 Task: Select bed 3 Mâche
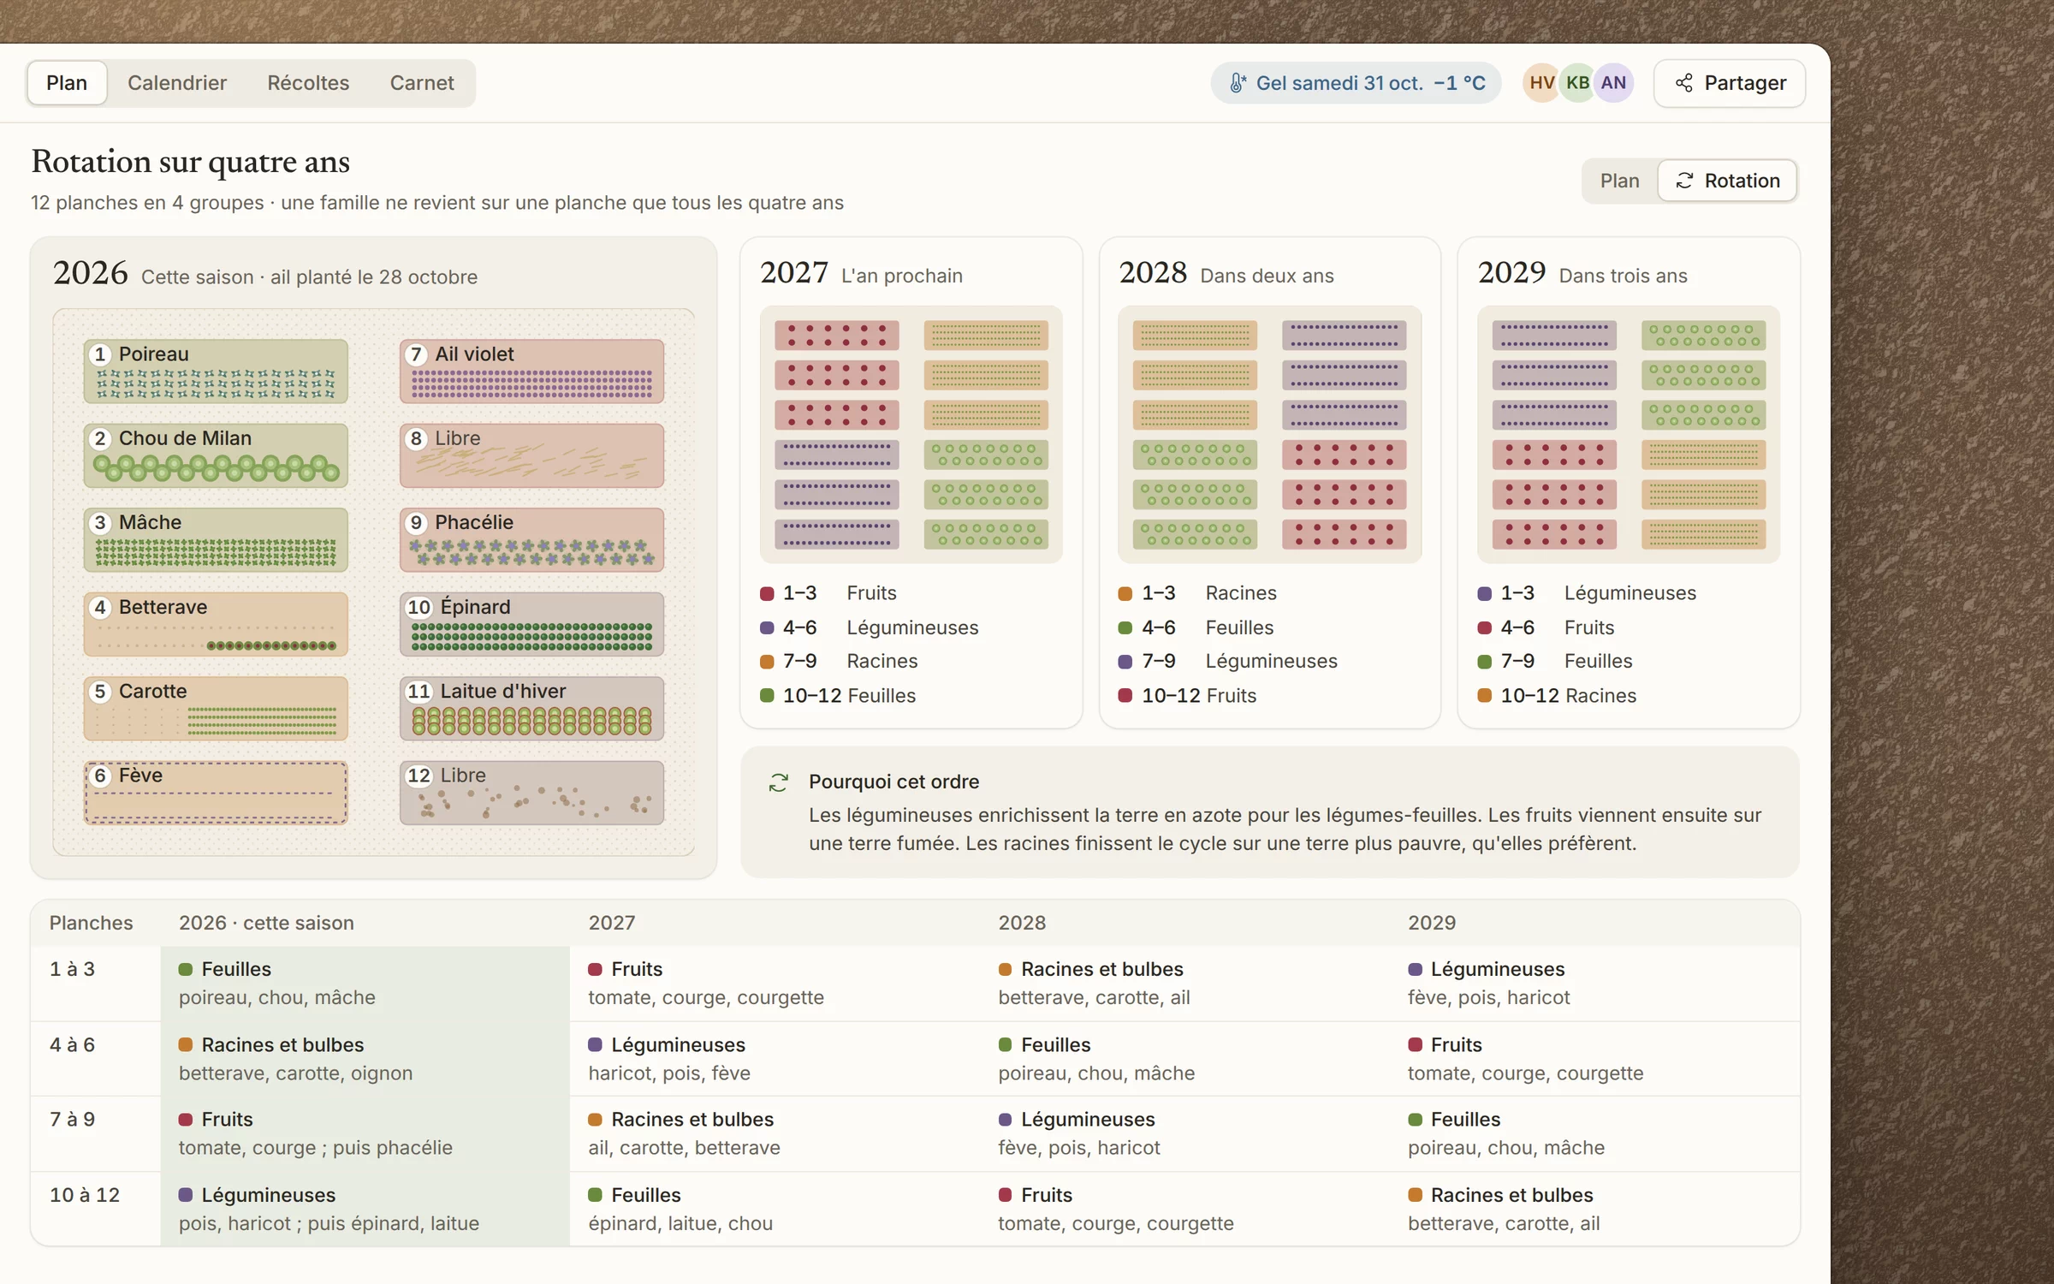(x=216, y=540)
